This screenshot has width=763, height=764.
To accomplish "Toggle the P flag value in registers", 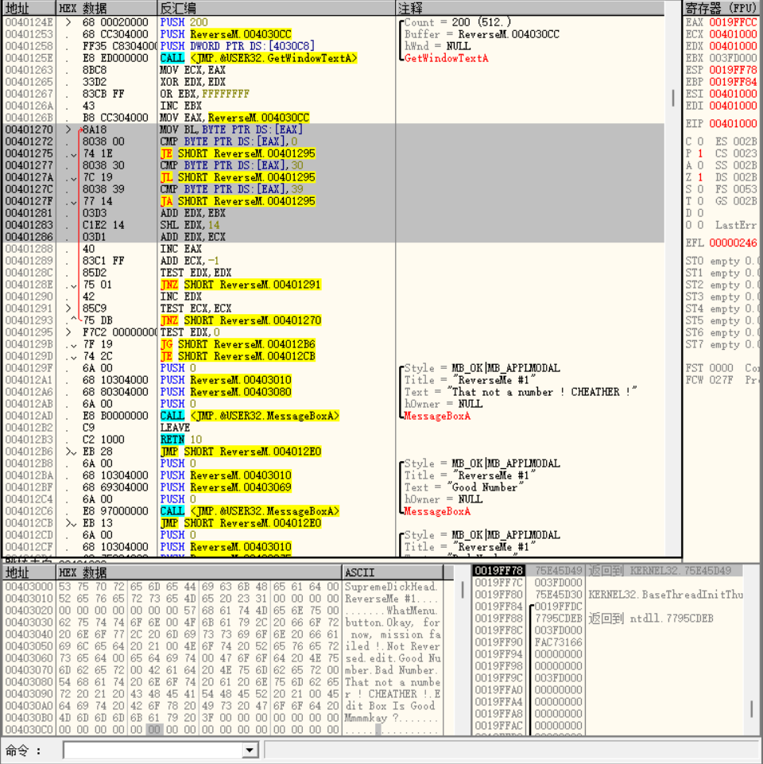I will pos(699,153).
